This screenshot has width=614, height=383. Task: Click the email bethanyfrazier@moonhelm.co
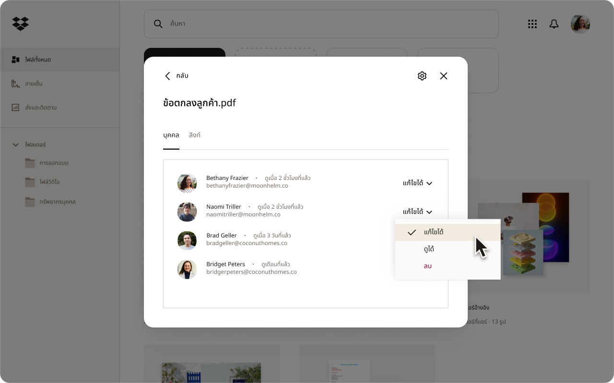[247, 186]
